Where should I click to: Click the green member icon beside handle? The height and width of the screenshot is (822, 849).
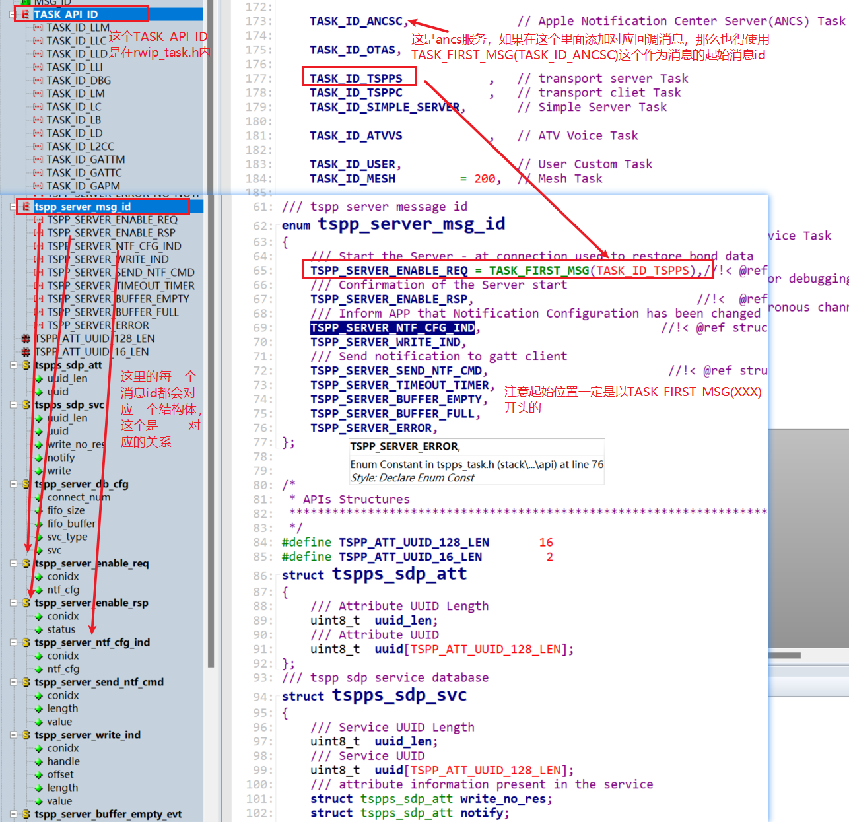click(x=39, y=762)
